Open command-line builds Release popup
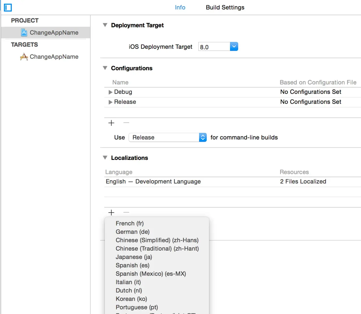Image resolution: width=361 pixels, height=314 pixels. point(168,137)
